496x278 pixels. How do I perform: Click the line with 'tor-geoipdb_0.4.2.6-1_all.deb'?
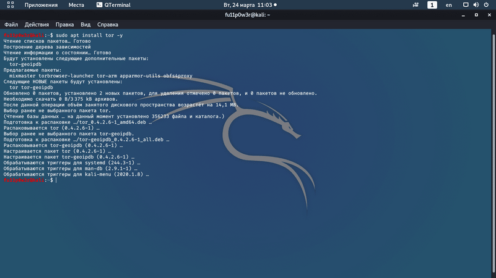tap(86, 140)
